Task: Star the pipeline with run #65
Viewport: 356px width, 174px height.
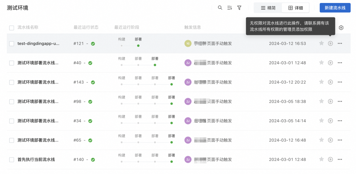Action: [321, 140]
